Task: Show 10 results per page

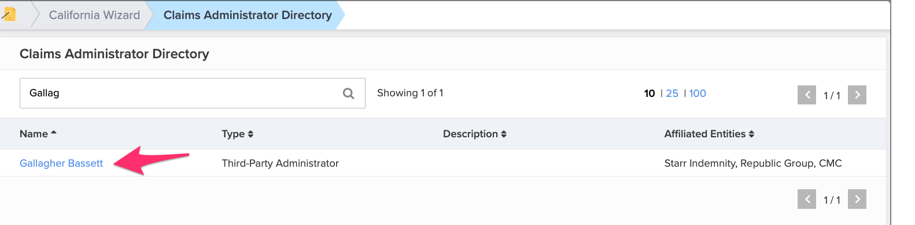Action: 650,93
